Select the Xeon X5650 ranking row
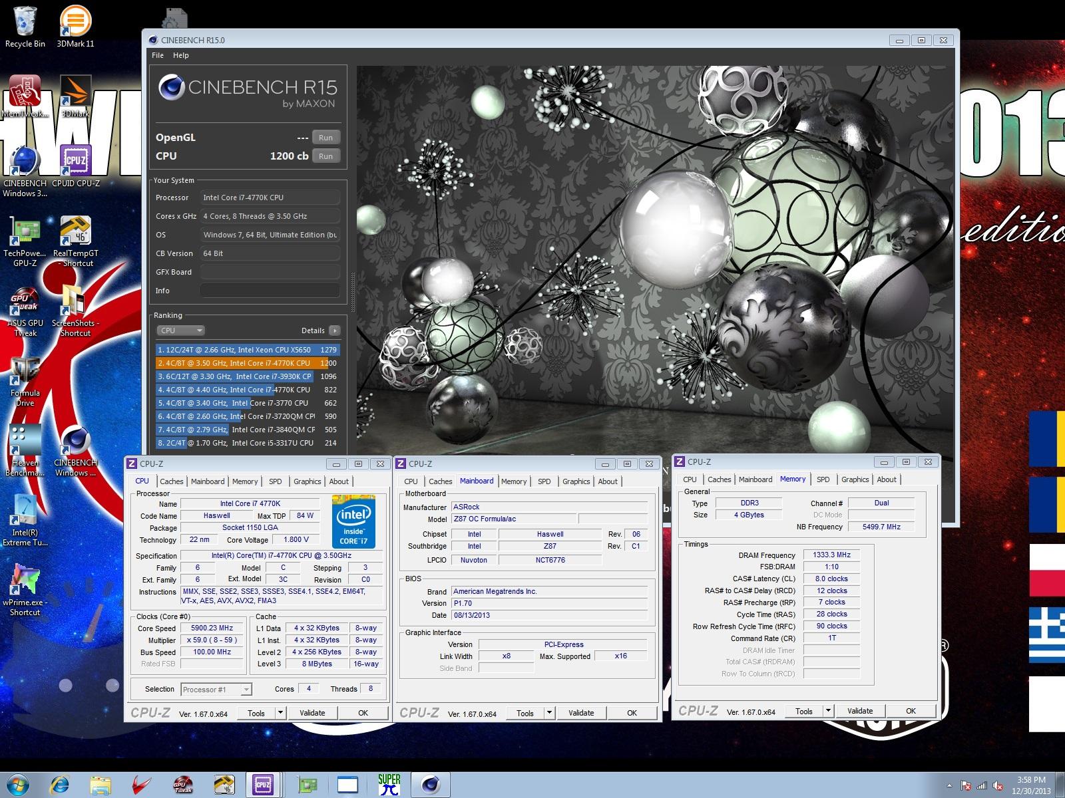Viewport: 1065px width, 798px height. click(x=248, y=350)
